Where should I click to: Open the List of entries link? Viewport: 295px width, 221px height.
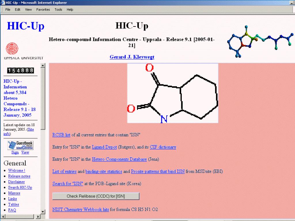coord(65,172)
